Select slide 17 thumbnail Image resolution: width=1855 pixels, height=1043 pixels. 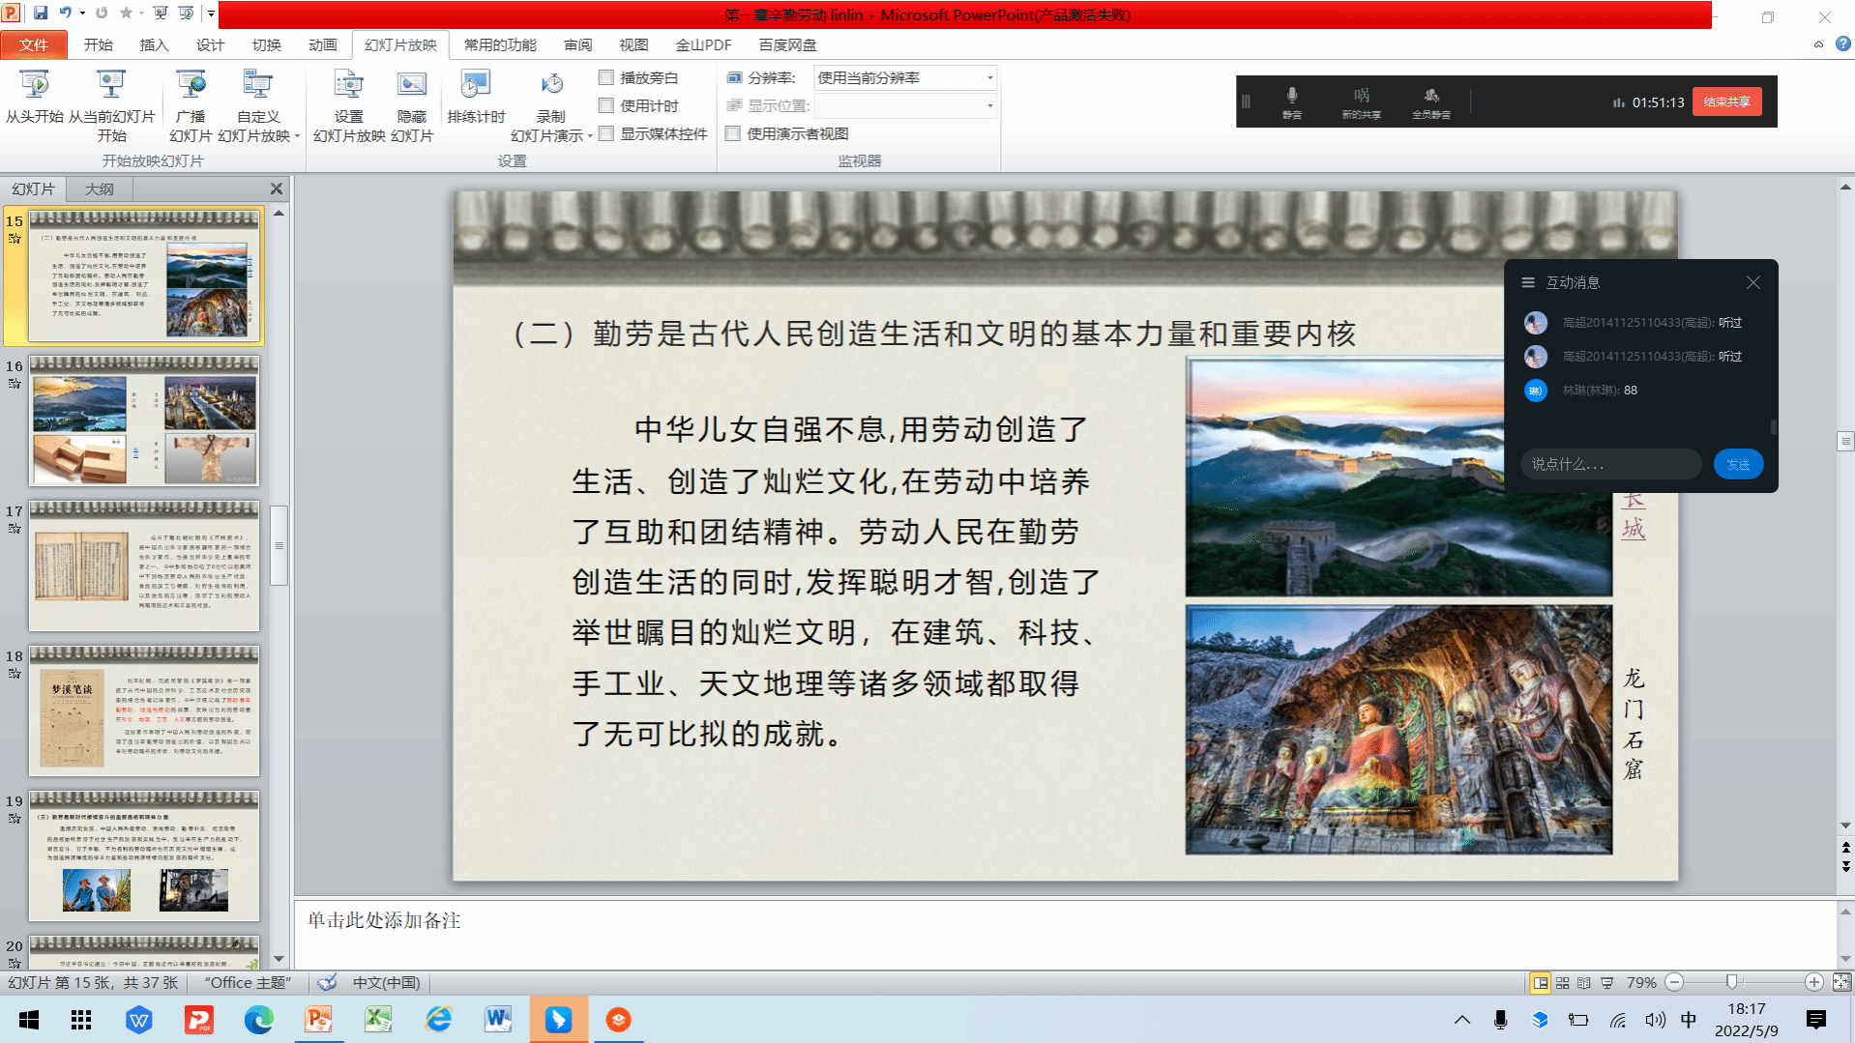pyautogui.click(x=144, y=565)
